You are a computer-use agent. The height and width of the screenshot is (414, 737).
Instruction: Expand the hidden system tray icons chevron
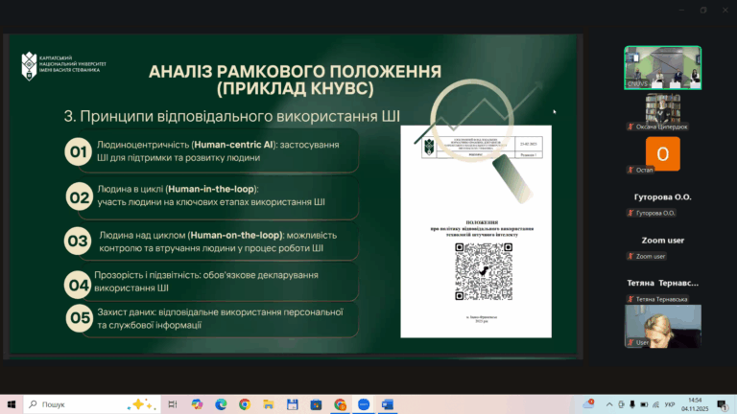[609, 404]
